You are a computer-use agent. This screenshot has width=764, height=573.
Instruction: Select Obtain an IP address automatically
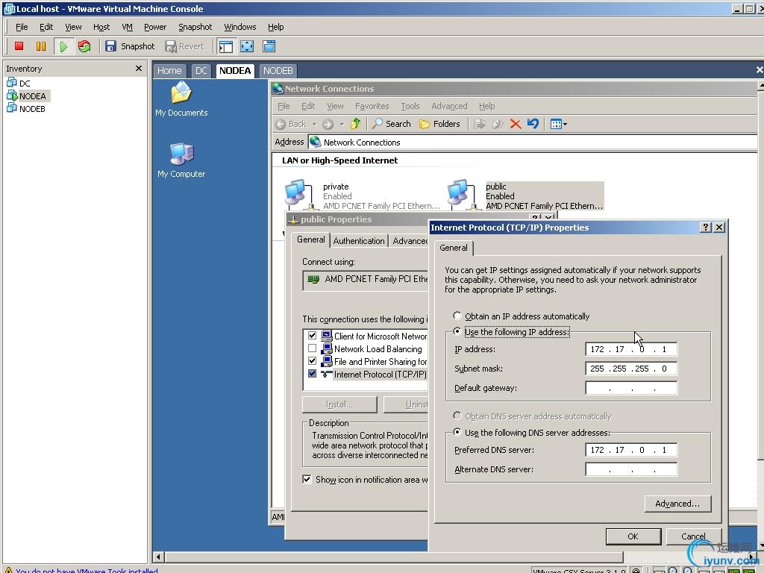[457, 316]
